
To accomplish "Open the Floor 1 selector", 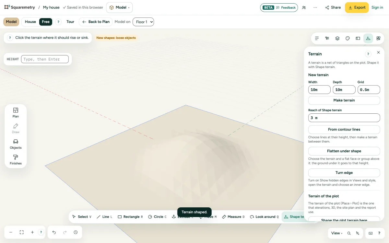I will 143,22.
